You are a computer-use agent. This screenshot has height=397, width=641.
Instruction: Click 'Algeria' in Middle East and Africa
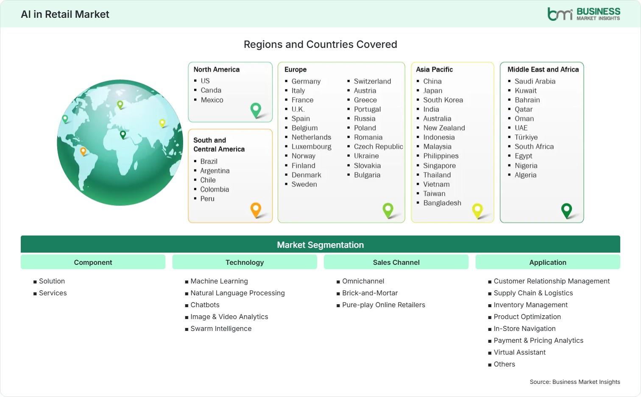coord(526,175)
